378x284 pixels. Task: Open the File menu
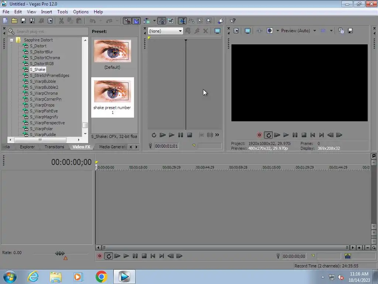coord(6,11)
